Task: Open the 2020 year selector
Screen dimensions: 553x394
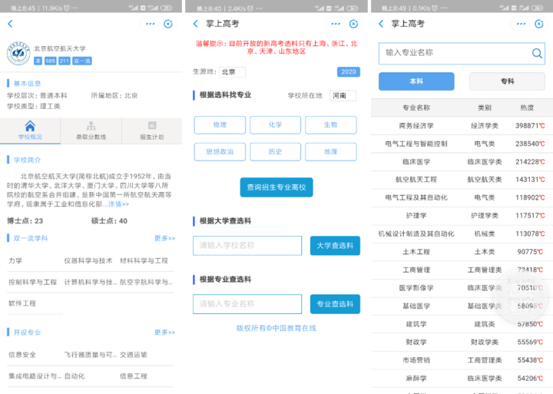Action: (349, 71)
